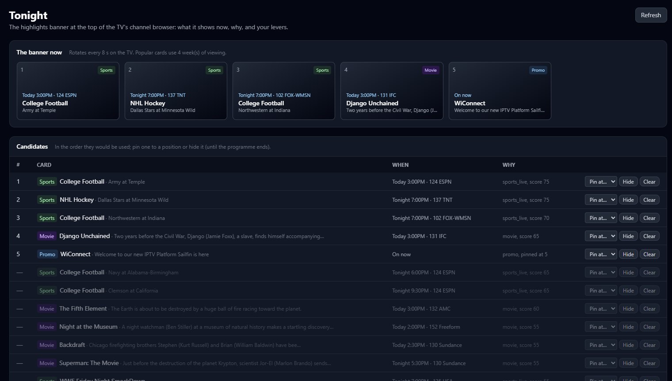Expand Pin at dropdown for NHL Hockey row
The height and width of the screenshot is (381, 672).
(x=601, y=200)
